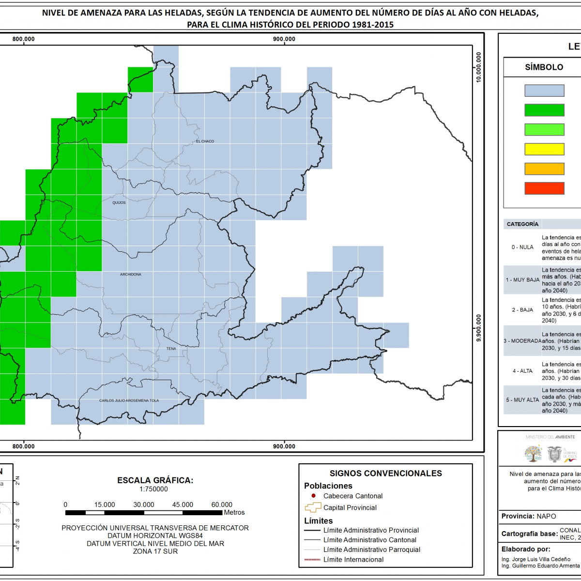This screenshot has width=581, height=581.
Task: Click the Ecuador government coat of arms logo
Action: [x=554, y=454]
